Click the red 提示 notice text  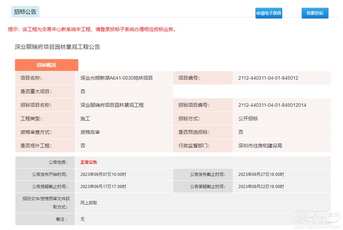click(x=92, y=29)
